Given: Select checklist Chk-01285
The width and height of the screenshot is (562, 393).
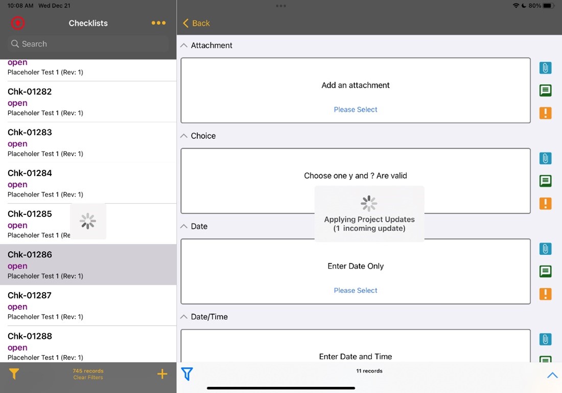Looking at the screenshot, I should pyautogui.click(x=88, y=224).
